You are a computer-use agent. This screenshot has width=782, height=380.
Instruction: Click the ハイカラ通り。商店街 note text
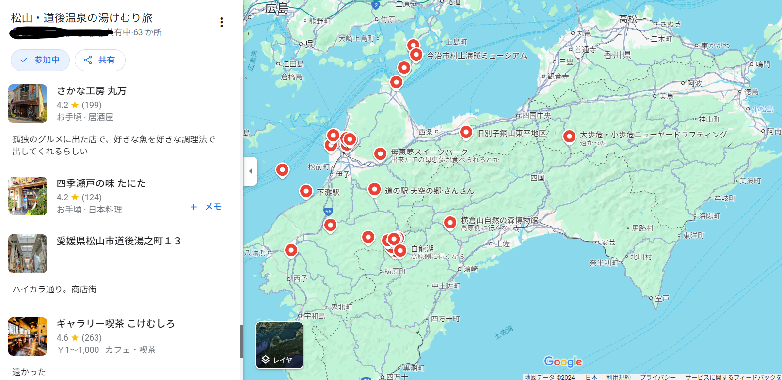coord(54,289)
